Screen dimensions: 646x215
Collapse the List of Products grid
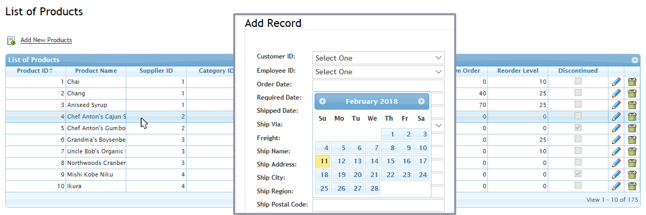pos(634,60)
